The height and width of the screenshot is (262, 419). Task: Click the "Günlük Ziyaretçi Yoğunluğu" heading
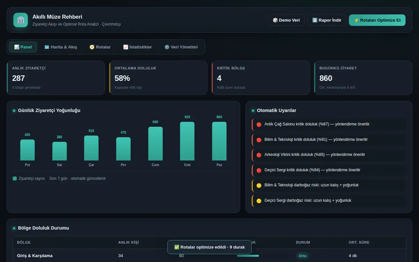(49, 110)
